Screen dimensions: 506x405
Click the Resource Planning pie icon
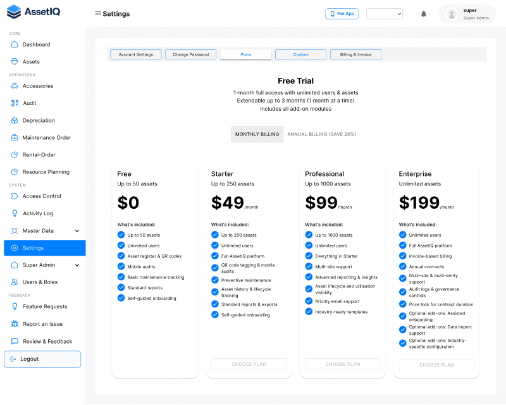[x=15, y=172]
